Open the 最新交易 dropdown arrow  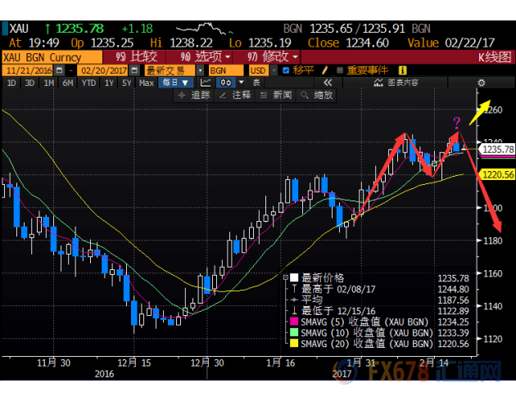click(x=200, y=70)
